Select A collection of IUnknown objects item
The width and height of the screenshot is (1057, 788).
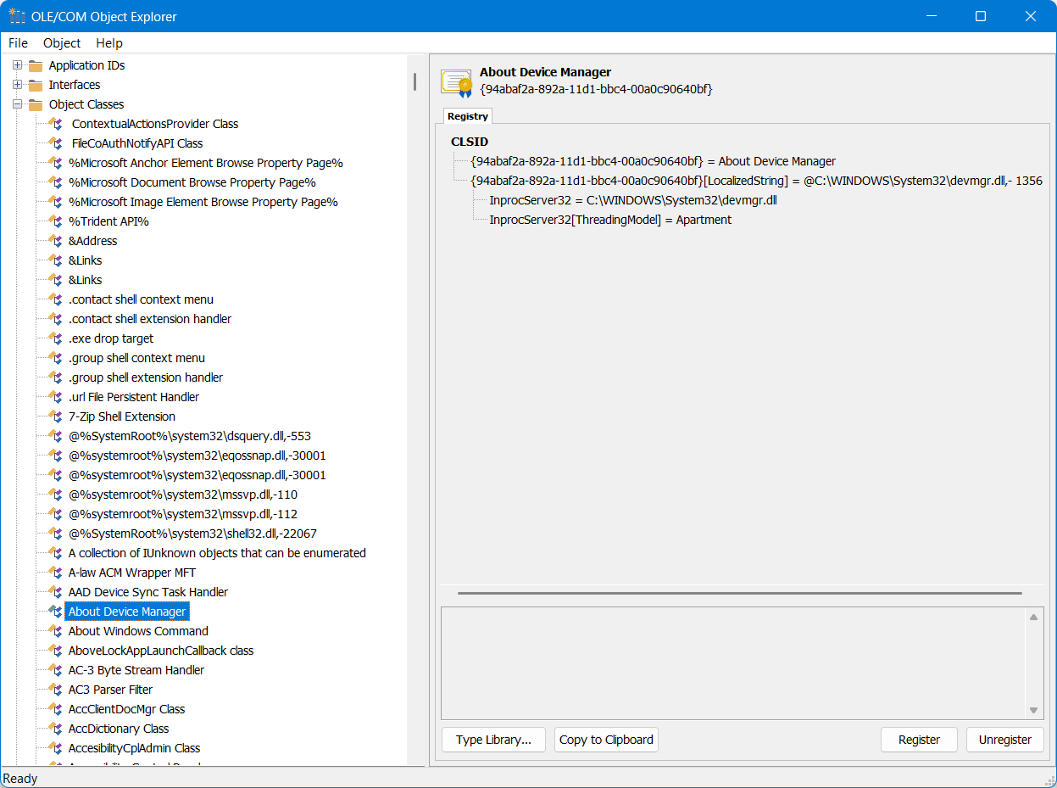coord(218,553)
